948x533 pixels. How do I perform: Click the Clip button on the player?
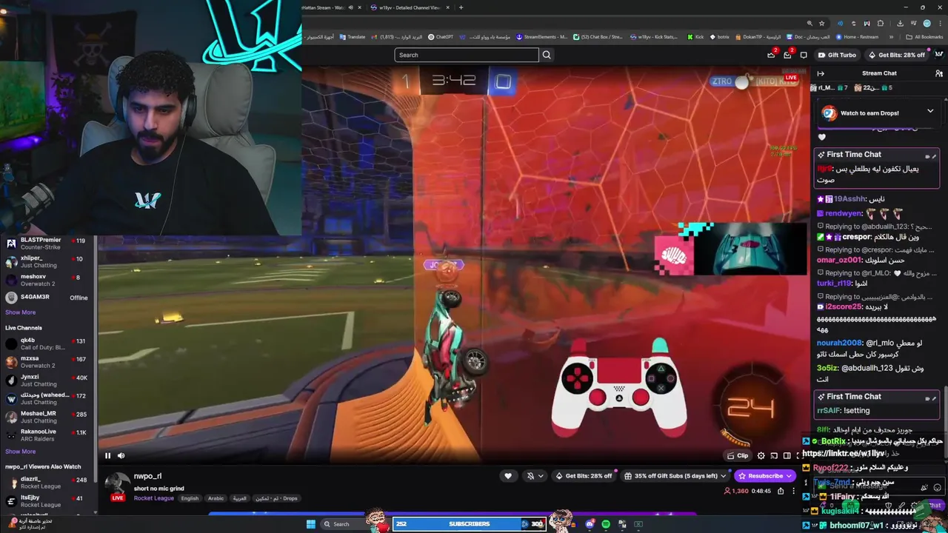[x=738, y=456]
